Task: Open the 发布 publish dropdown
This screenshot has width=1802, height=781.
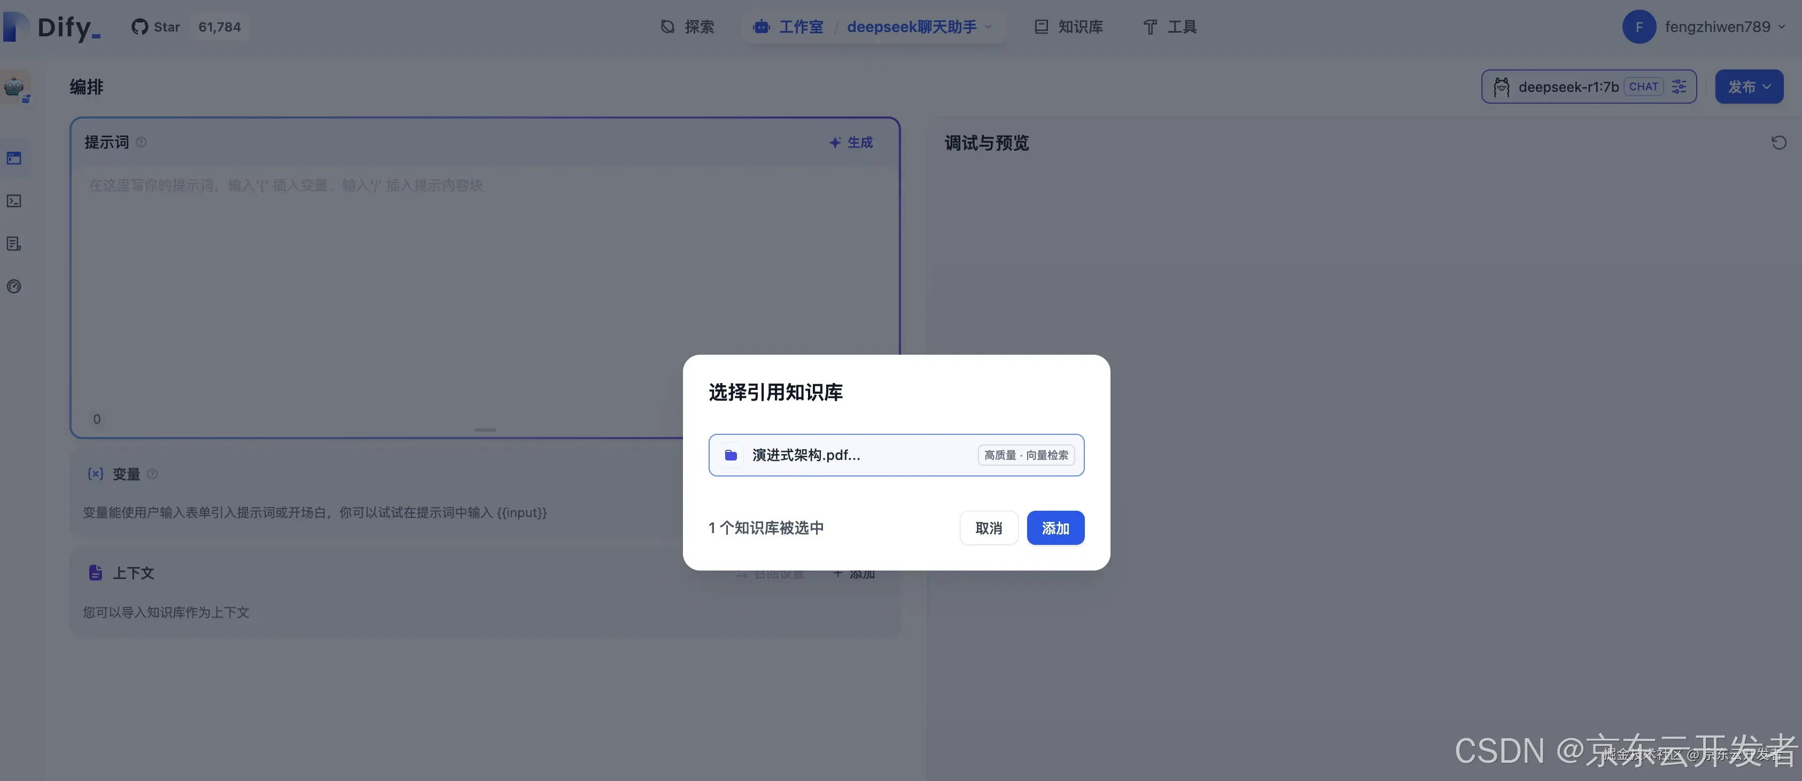Action: (1748, 87)
